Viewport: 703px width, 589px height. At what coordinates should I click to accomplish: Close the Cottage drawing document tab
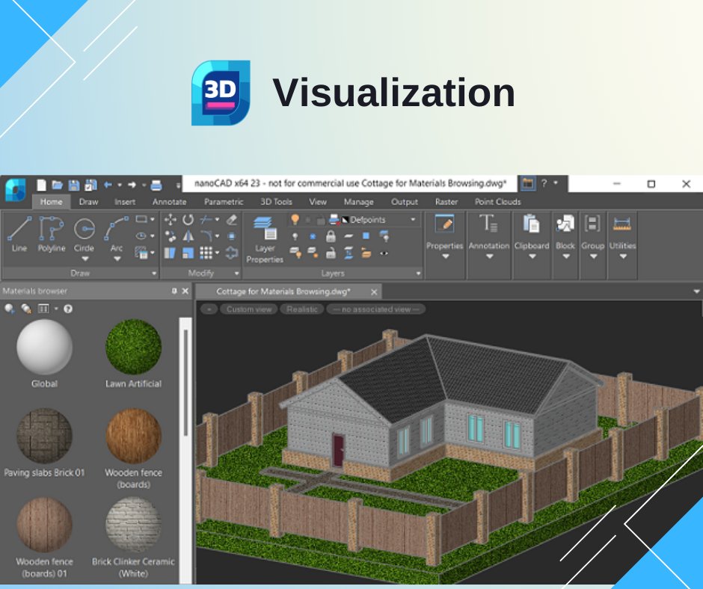[374, 292]
